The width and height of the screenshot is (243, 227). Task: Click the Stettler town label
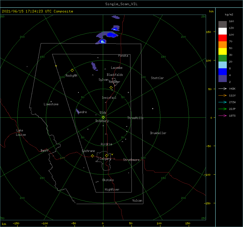(x=157, y=78)
